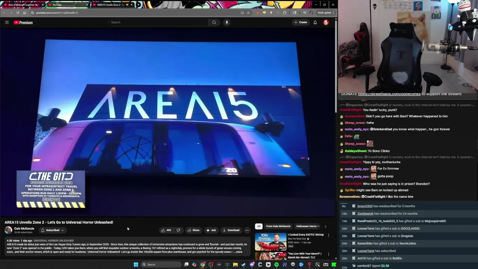Open Chrome home page button
The height and width of the screenshot is (269, 478).
(x=24, y=13)
